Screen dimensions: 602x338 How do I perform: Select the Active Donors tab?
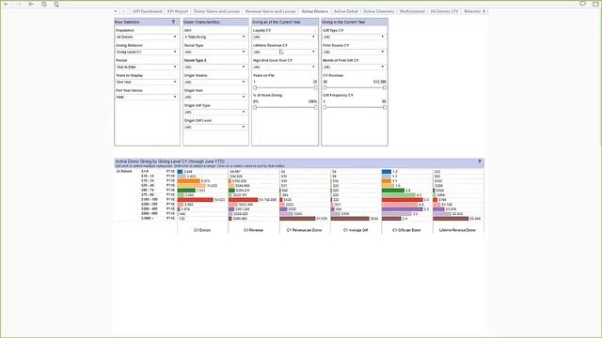(314, 11)
